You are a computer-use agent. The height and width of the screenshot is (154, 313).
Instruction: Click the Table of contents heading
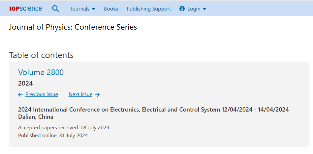pyautogui.click(x=41, y=55)
